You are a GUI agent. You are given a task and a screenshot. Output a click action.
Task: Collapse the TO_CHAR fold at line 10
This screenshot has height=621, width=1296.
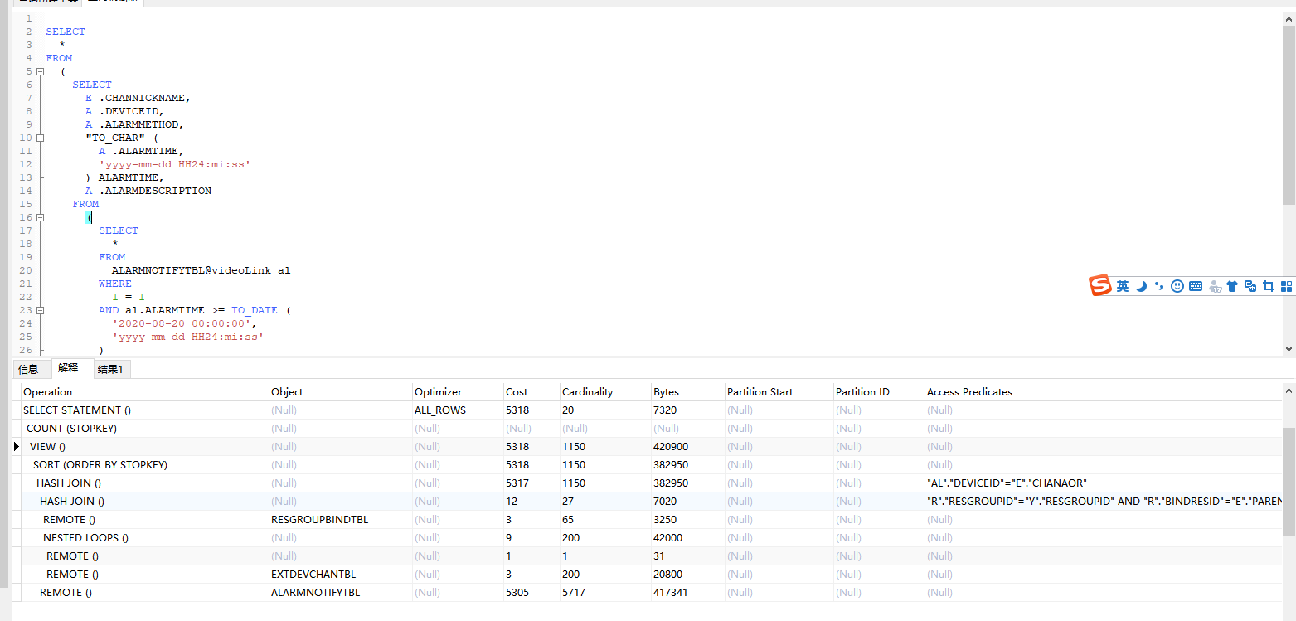point(40,138)
